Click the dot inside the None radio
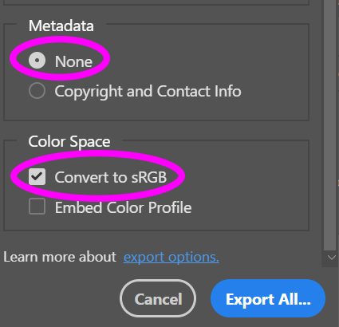 pyautogui.click(x=37, y=61)
